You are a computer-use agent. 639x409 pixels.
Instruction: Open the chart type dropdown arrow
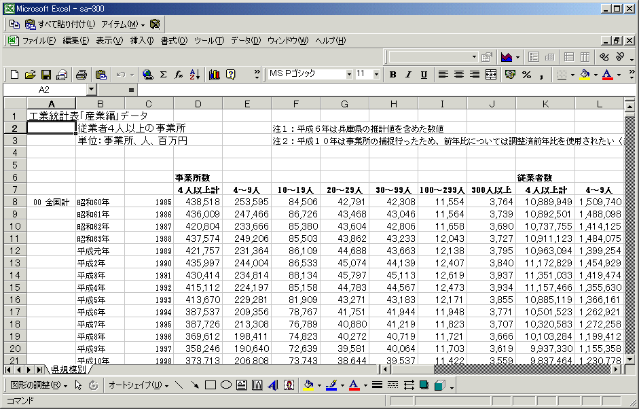click(517, 57)
